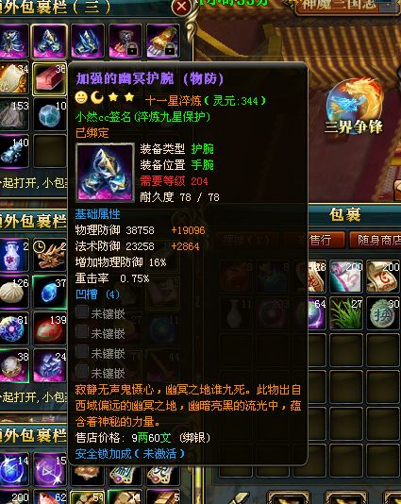The width and height of the screenshot is (401, 504).
Task: Click the fourth 未镶嵌 gem socket
Action: click(x=100, y=372)
